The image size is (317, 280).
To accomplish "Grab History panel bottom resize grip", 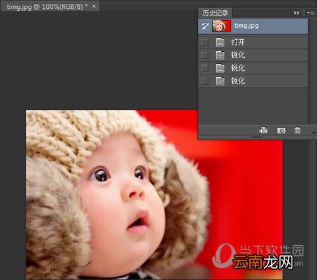I will tap(257, 137).
